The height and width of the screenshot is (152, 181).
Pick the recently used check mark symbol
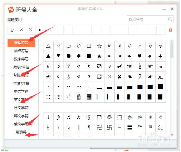(x=12, y=30)
